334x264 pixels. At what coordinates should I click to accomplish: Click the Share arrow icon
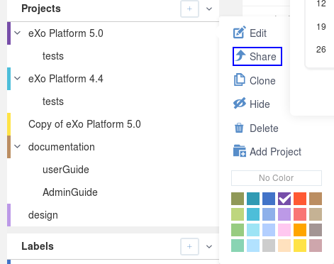240,56
